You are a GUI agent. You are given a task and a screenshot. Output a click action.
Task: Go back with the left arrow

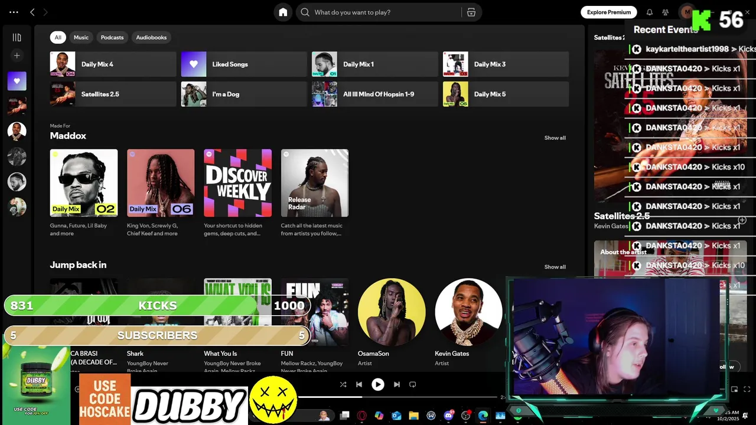32,12
